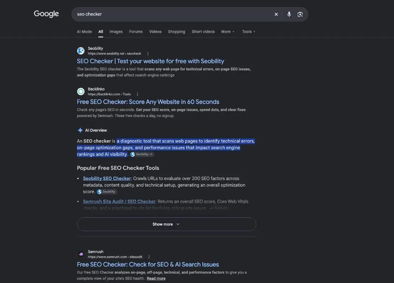Screen dimensions: 394x283
Task: Click the Semrush favicon icon
Action: (81, 254)
